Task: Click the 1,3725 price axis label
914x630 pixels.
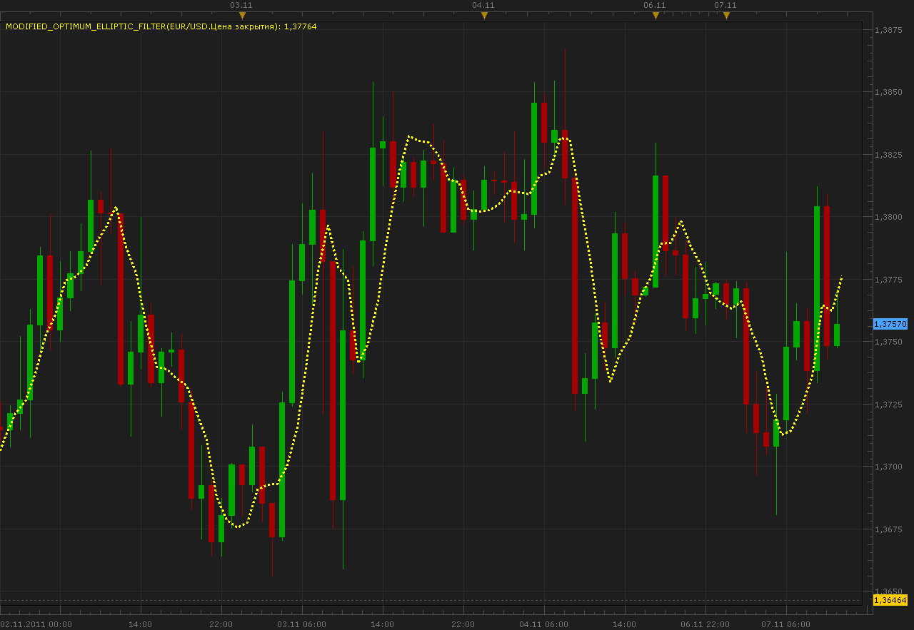Action: point(888,405)
